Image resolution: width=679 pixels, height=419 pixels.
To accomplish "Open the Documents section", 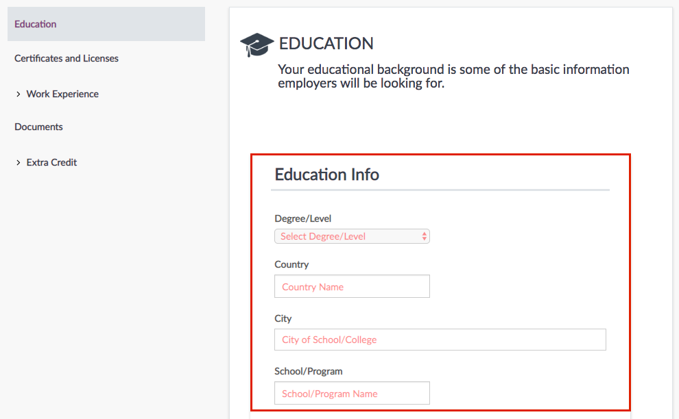I will (x=38, y=127).
